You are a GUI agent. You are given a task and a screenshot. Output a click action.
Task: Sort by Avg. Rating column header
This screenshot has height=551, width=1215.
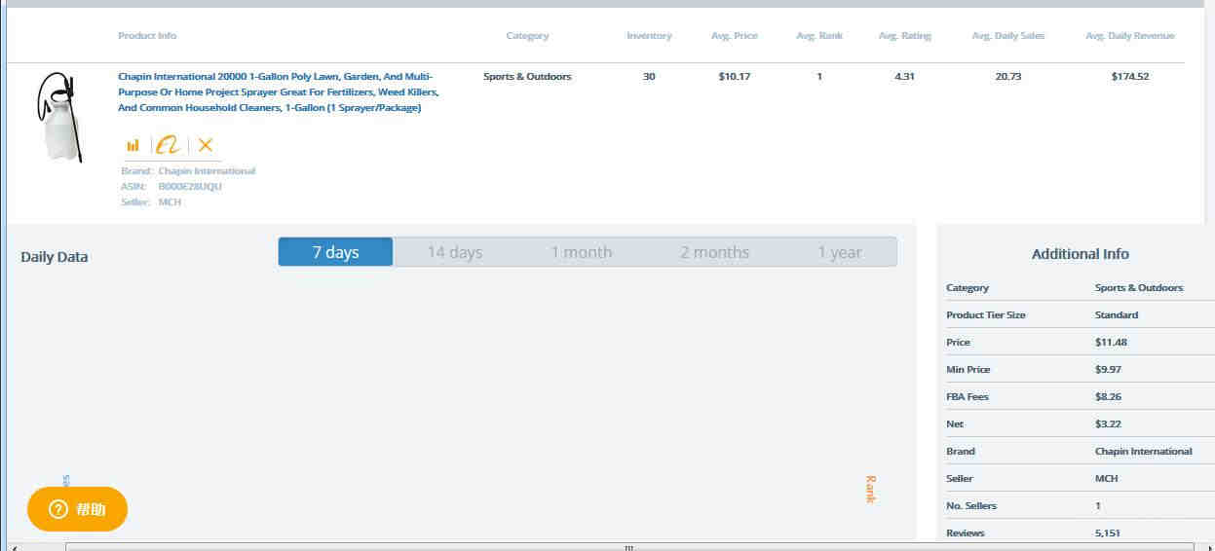point(905,36)
